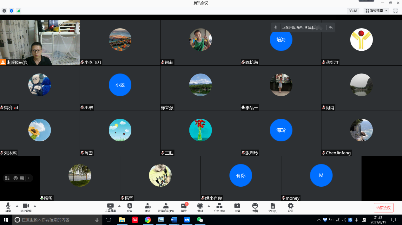The width and height of the screenshot is (402, 225).
Task: Open the chat bubble icon in floating panel
Action: [x=22, y=178]
